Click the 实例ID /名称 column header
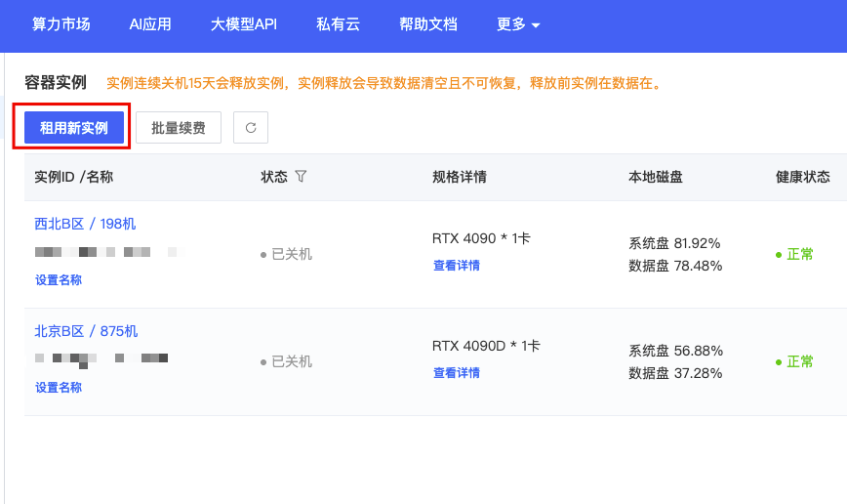 pyautogui.click(x=73, y=177)
